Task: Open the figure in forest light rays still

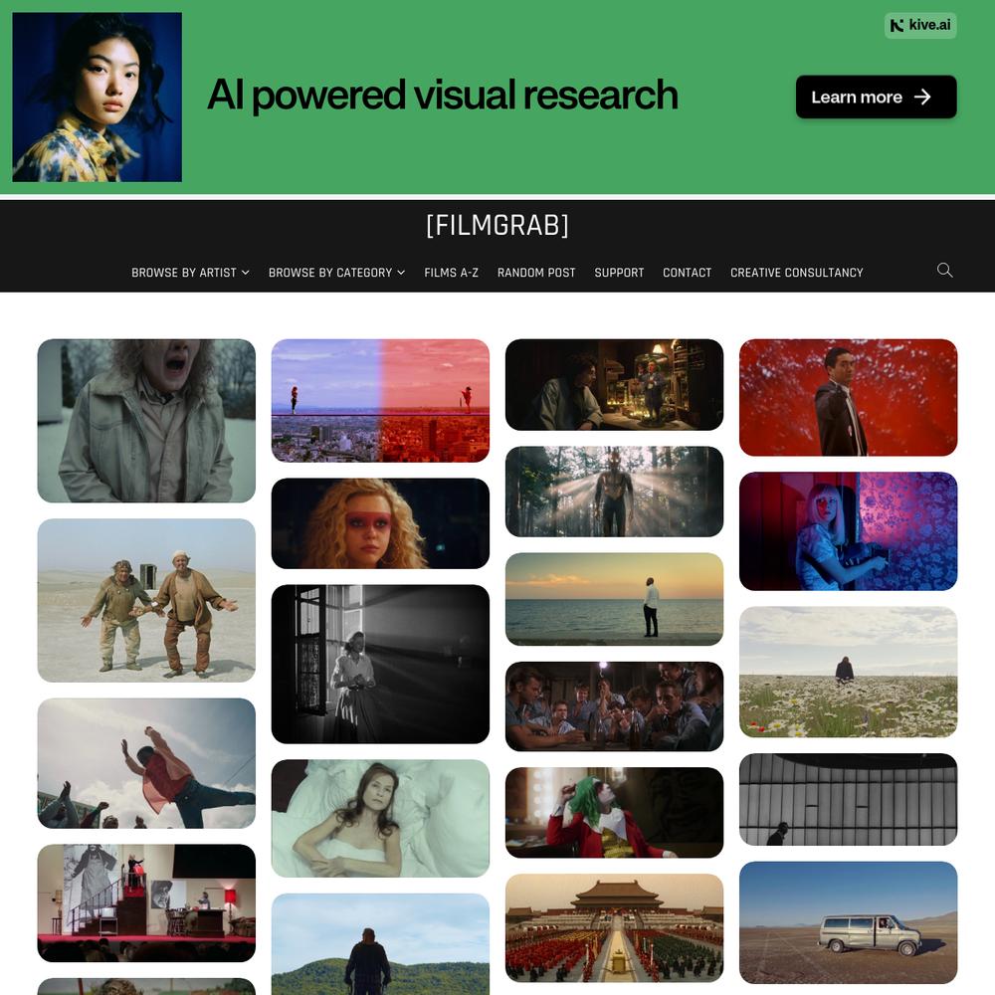Action: pos(614,492)
